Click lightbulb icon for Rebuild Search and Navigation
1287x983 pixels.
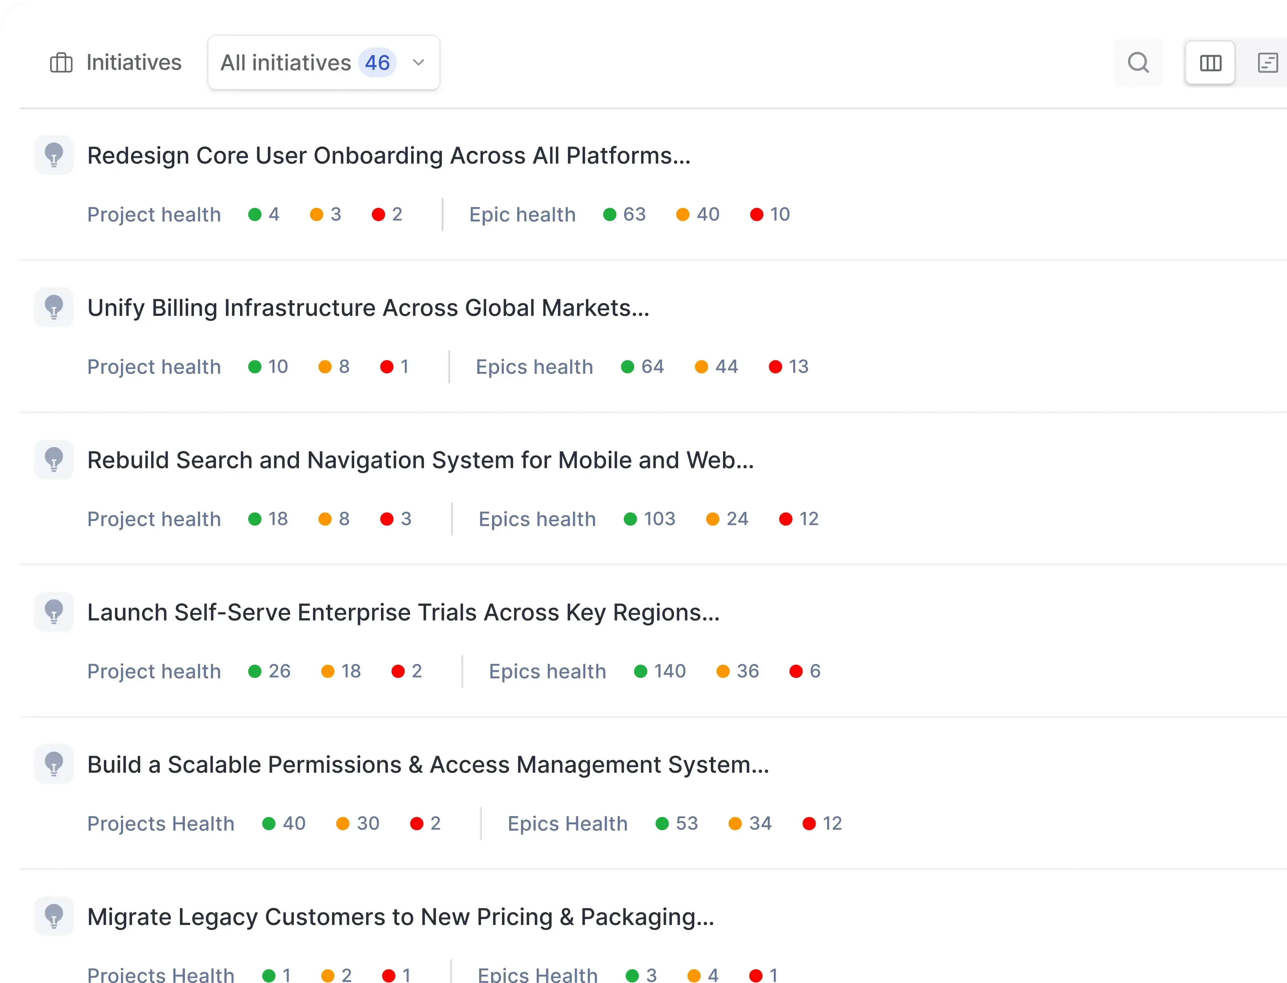(54, 459)
